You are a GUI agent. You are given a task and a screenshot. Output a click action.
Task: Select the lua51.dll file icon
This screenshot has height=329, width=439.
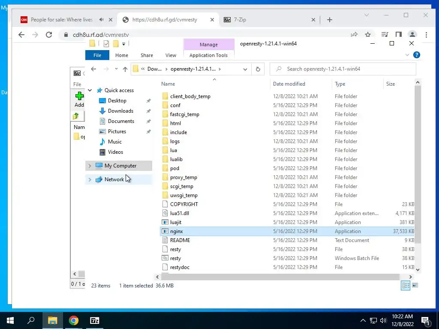click(165, 213)
